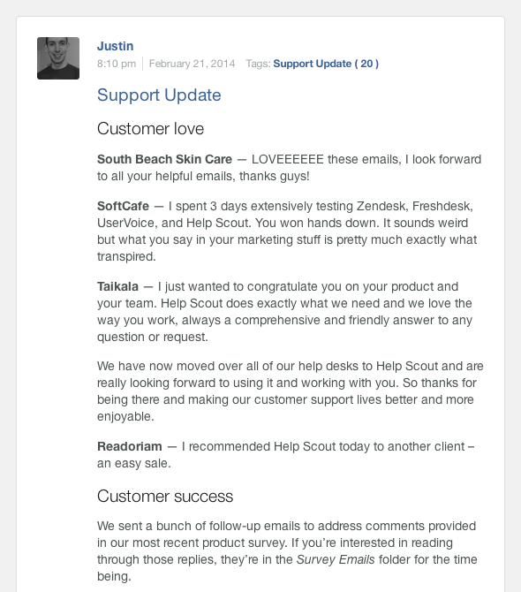Click the Customer love heading

pyautogui.click(x=150, y=129)
